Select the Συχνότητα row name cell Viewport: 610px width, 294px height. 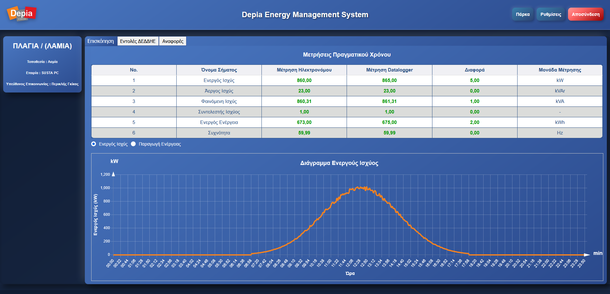click(219, 133)
